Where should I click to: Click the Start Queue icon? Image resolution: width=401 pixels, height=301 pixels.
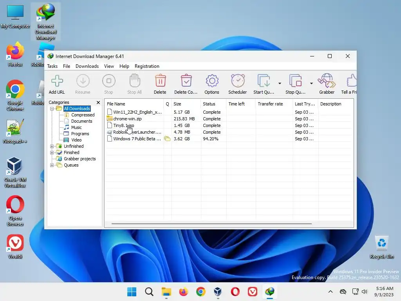[264, 81]
